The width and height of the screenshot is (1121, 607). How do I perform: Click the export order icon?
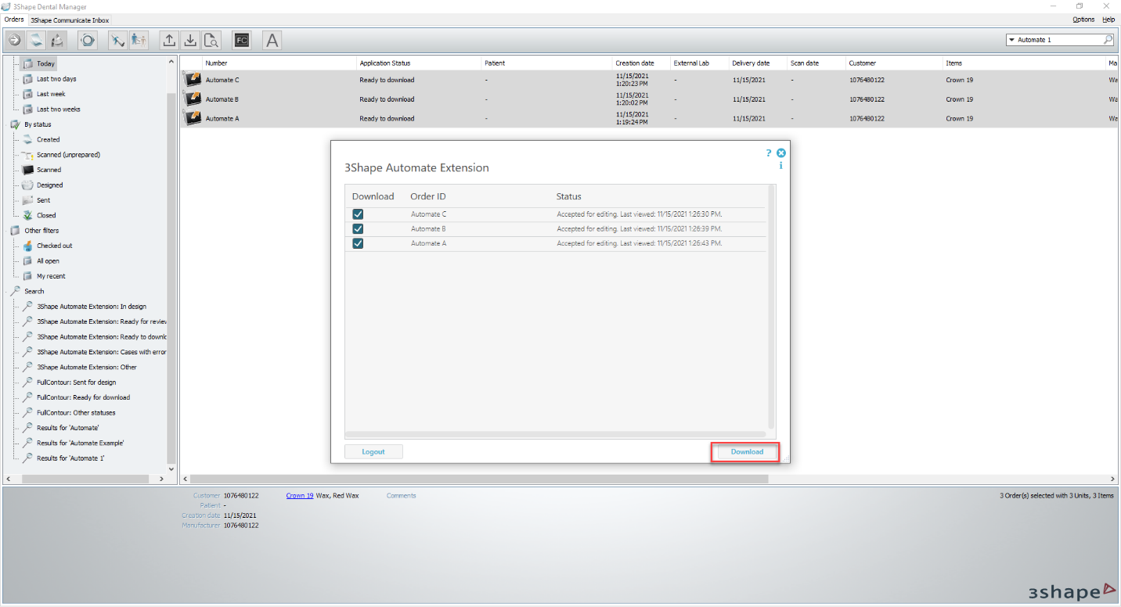point(168,39)
